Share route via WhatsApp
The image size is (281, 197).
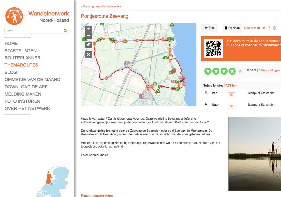point(275,28)
